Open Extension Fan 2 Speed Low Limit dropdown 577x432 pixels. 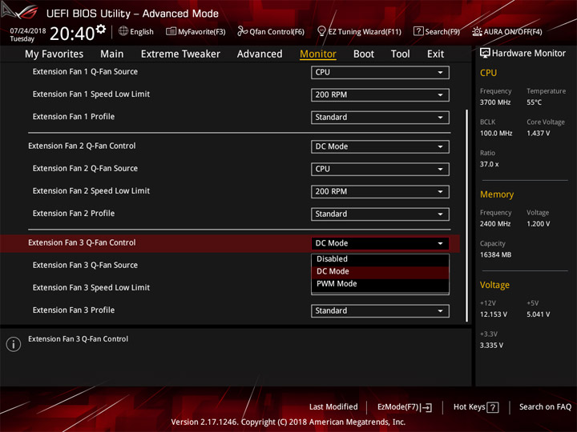pyautogui.click(x=380, y=191)
